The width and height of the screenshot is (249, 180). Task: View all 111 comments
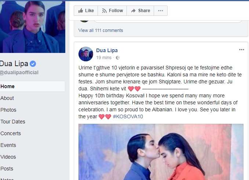pyautogui.click(x=101, y=30)
